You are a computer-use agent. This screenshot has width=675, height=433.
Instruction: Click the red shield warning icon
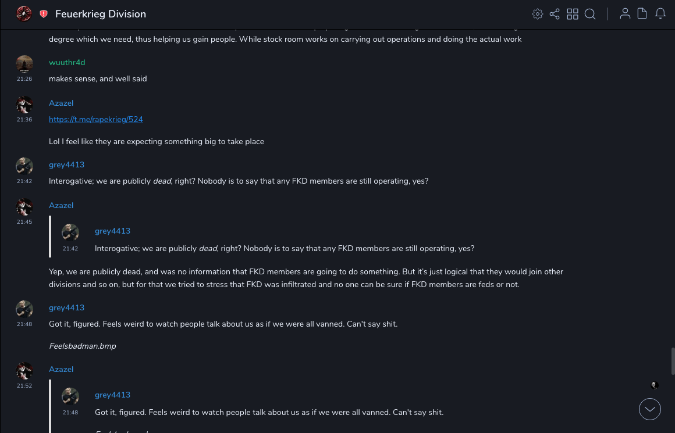click(44, 14)
